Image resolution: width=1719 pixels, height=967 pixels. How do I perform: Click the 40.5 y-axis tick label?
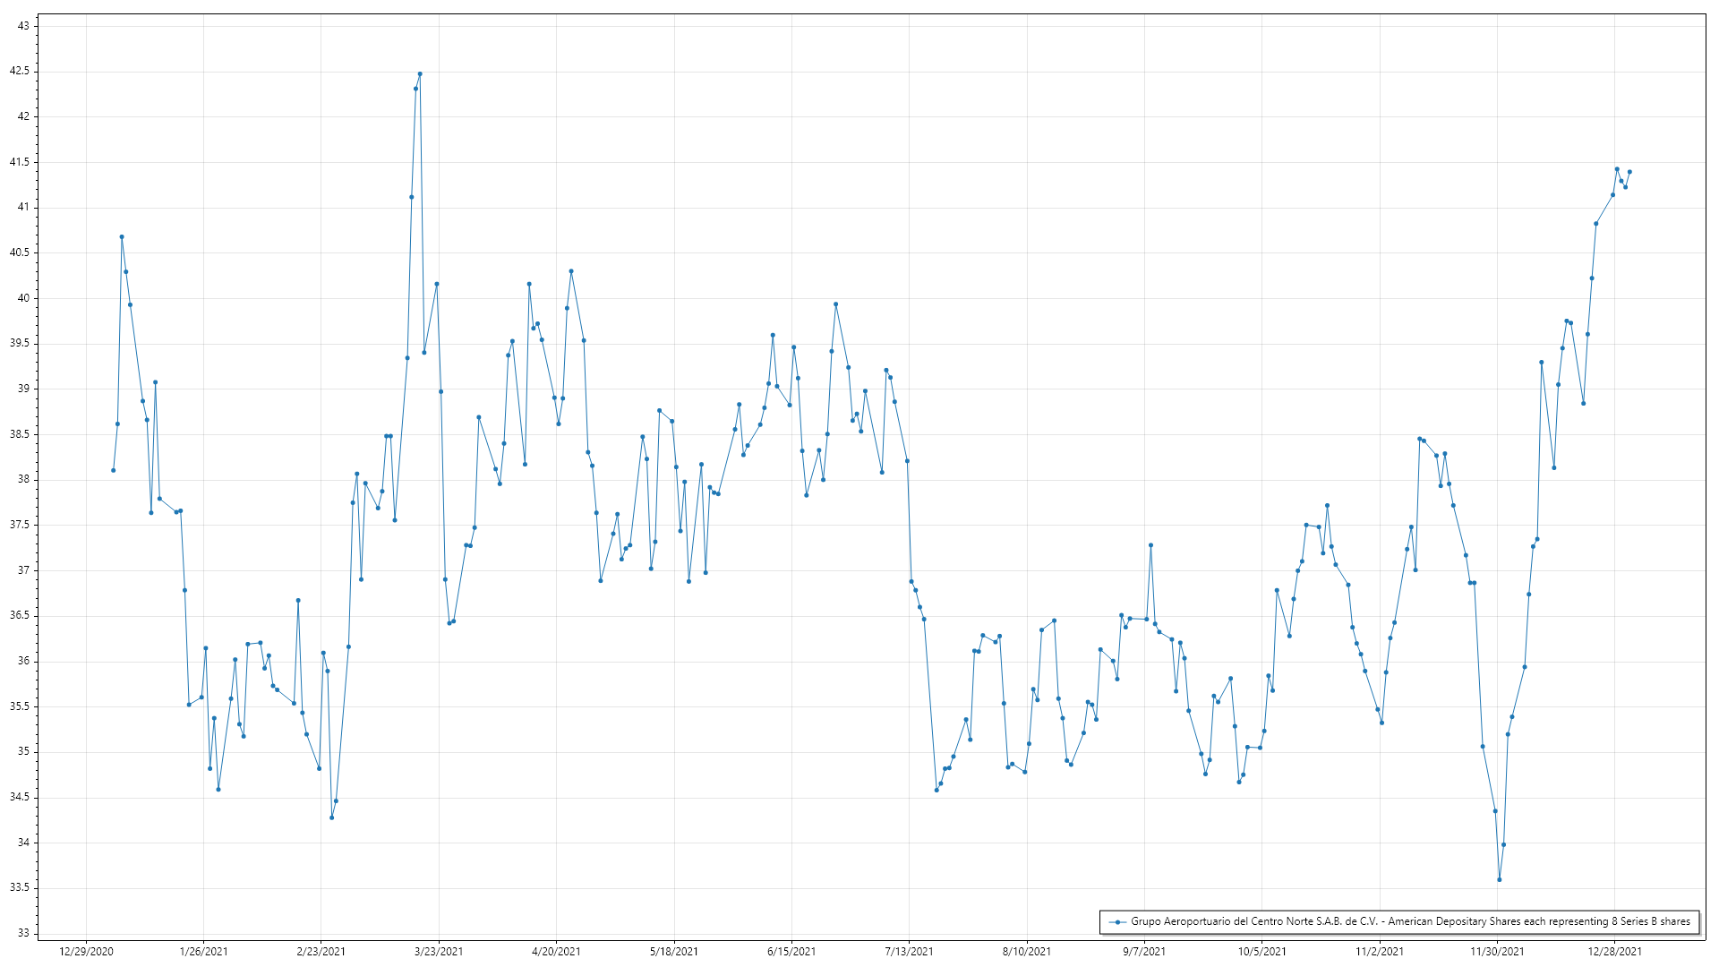20,252
